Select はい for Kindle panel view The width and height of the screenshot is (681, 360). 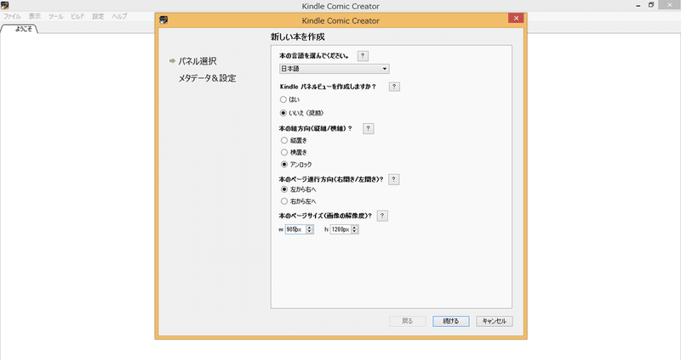coord(283,99)
